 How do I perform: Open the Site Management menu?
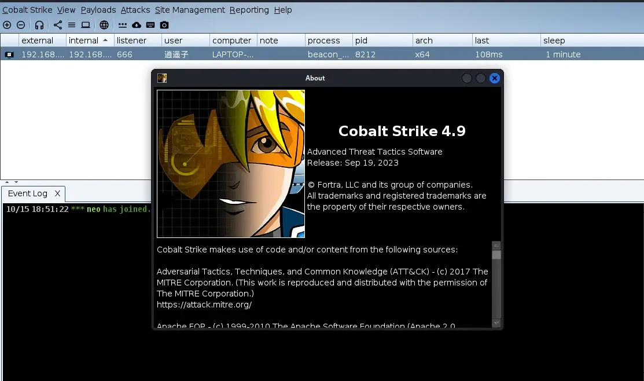pos(190,10)
